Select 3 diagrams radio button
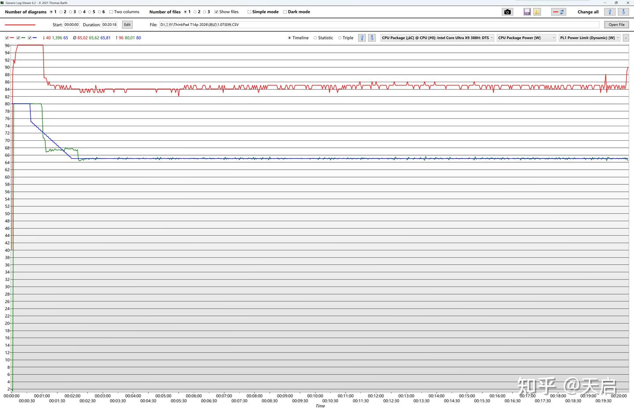This screenshot has width=634, height=412. tap(71, 12)
